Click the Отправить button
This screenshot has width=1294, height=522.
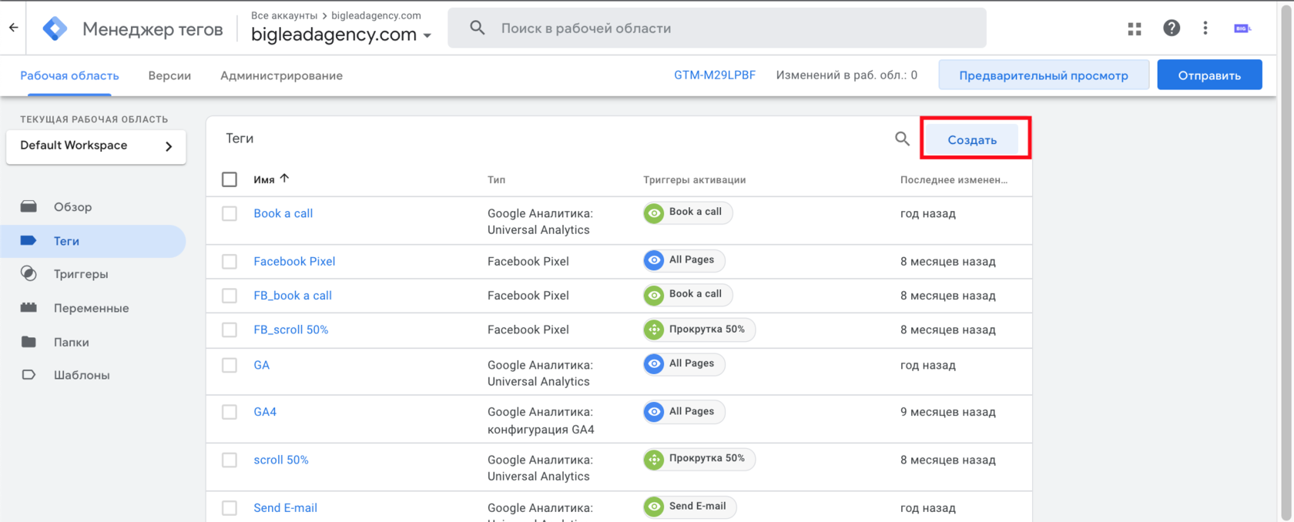1209,75
